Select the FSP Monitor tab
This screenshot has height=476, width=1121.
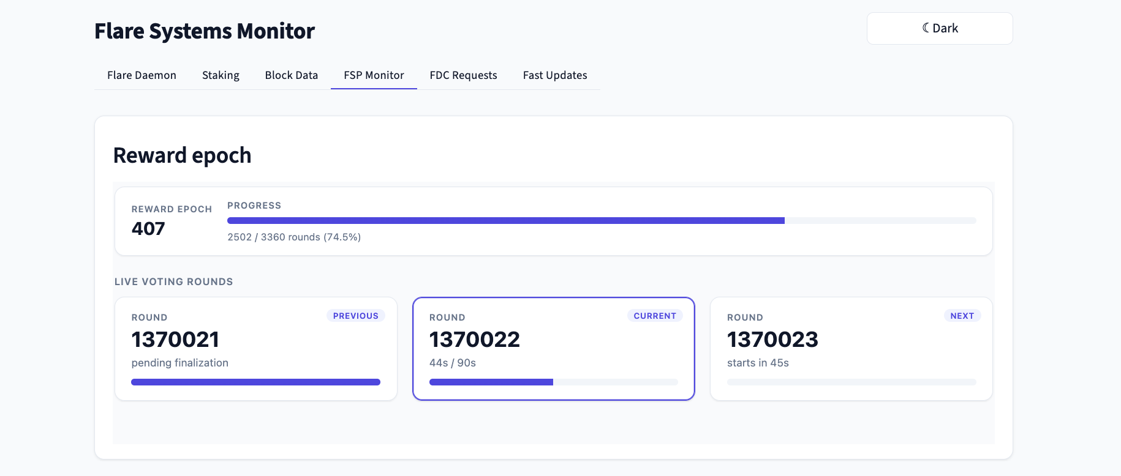(374, 75)
